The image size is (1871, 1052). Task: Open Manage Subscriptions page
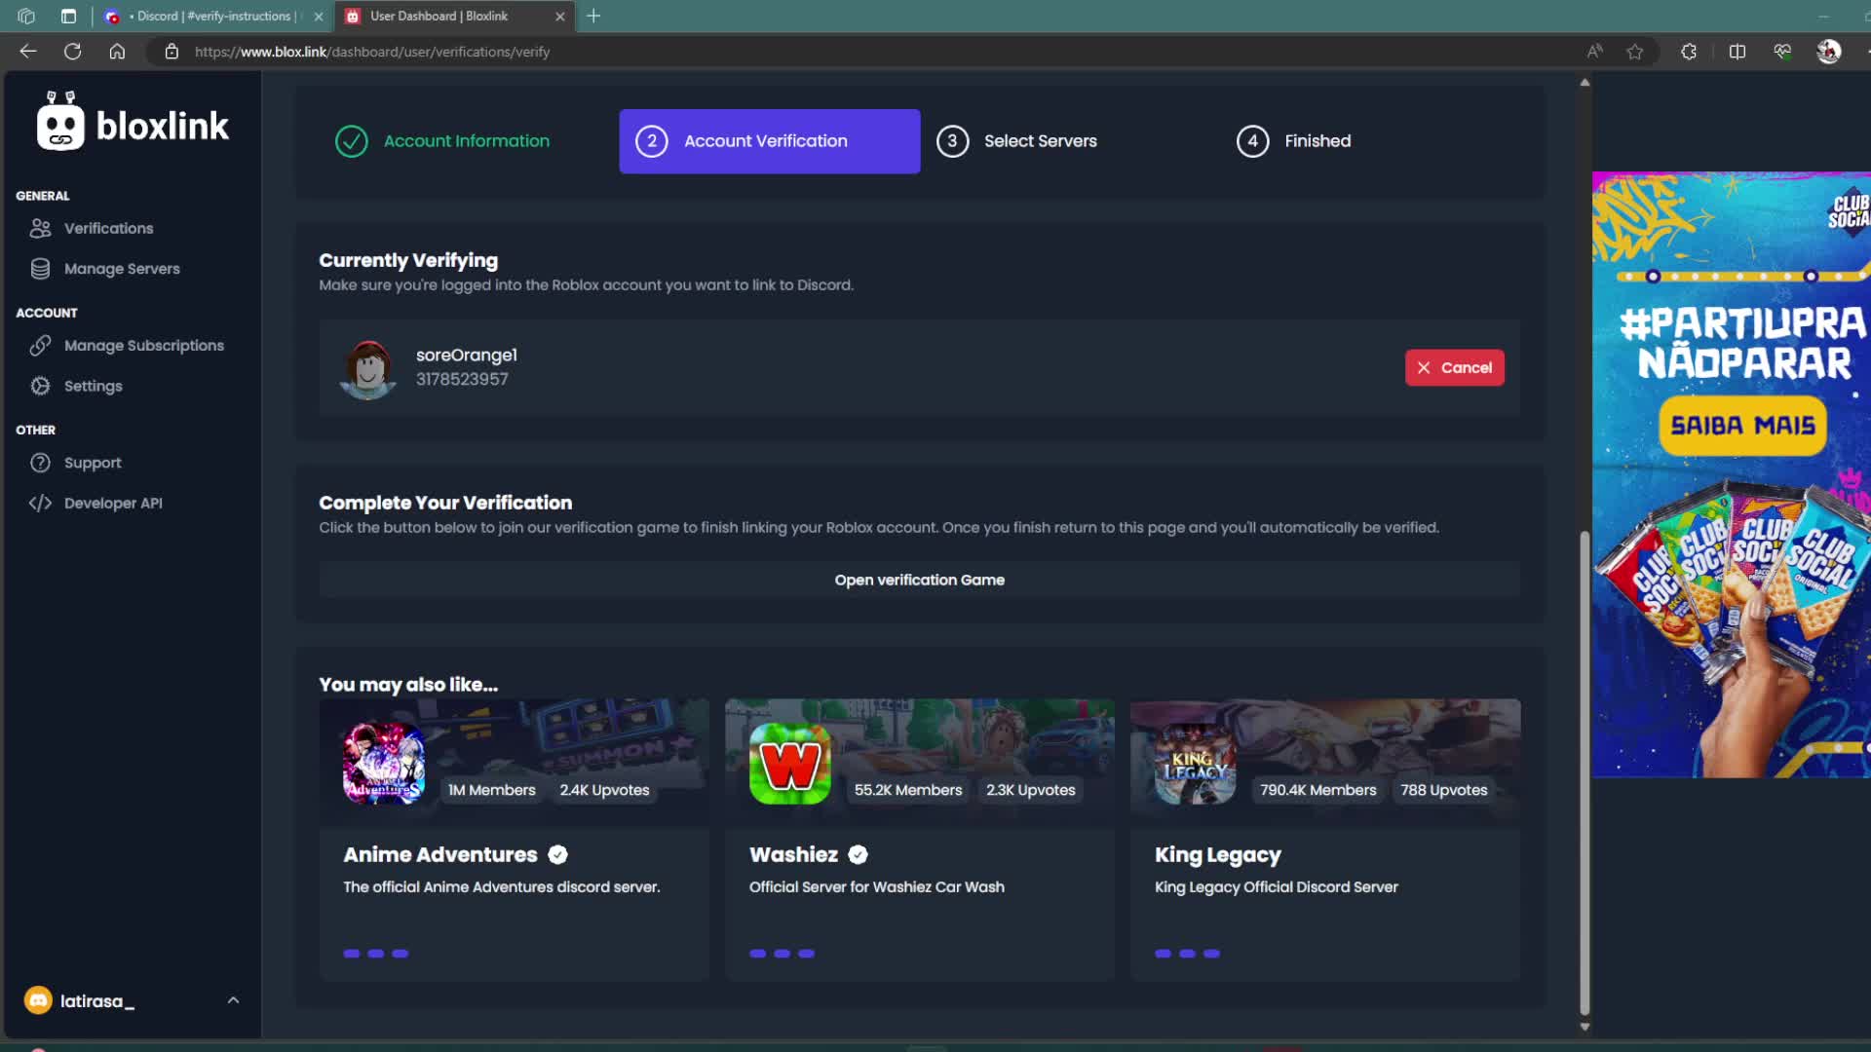click(x=143, y=346)
